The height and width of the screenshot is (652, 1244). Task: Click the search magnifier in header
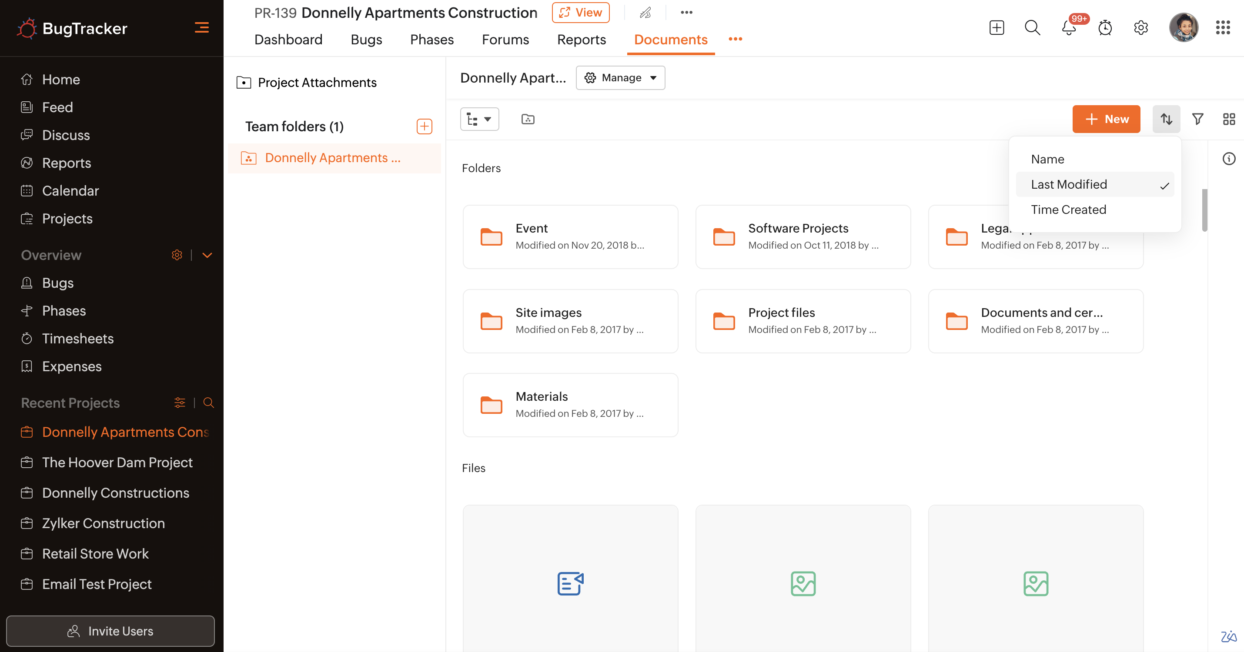tap(1033, 28)
